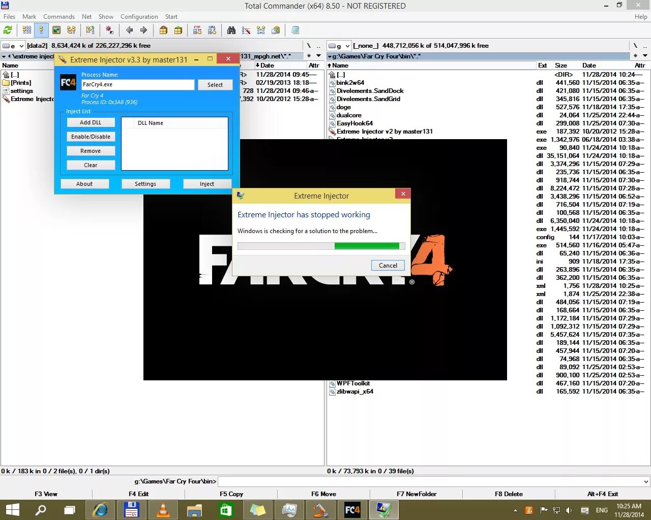The image size is (651, 520).
Task: Click the pack files gift box icon
Action: (163, 30)
